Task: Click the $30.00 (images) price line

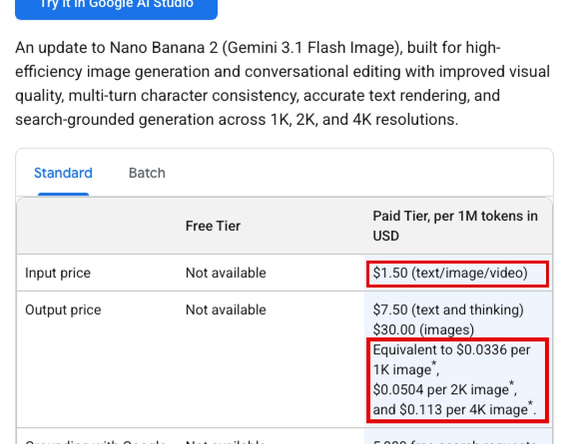Action: point(423,330)
